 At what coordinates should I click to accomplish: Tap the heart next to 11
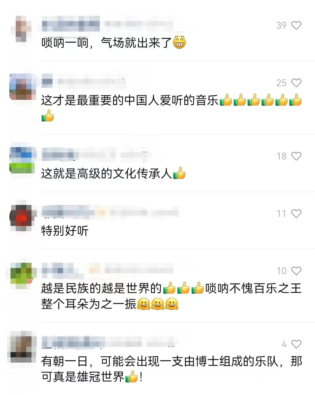tap(296, 214)
